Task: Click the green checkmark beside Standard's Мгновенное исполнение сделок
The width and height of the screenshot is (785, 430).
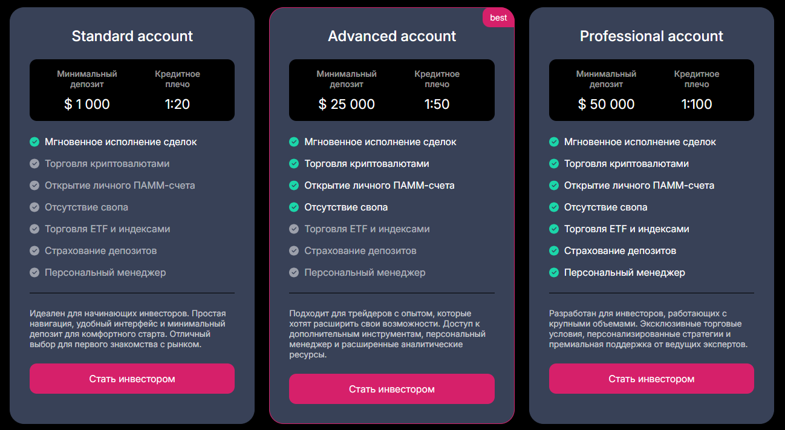Action: point(34,142)
